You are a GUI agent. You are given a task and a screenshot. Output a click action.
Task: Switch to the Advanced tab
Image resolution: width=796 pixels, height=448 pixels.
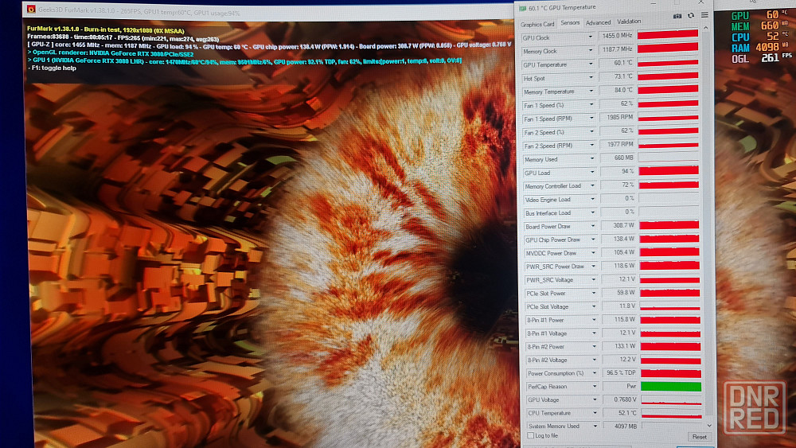pos(598,22)
